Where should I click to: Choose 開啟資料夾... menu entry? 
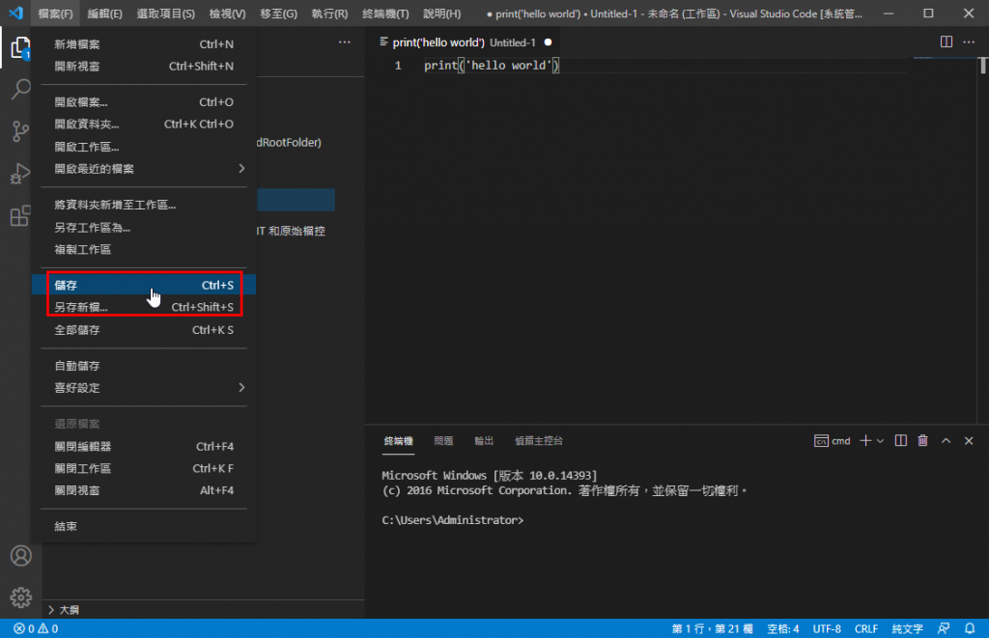(x=144, y=125)
